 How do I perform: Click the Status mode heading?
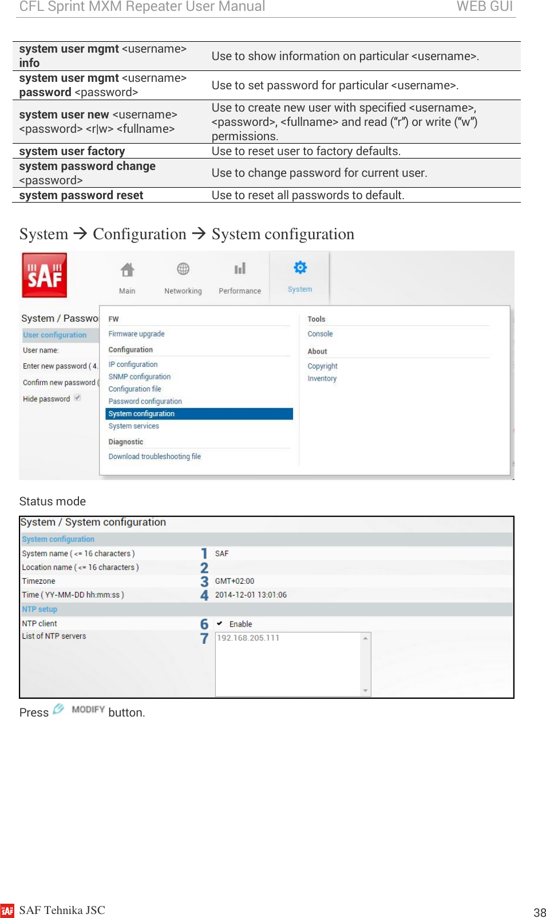[53, 501]
